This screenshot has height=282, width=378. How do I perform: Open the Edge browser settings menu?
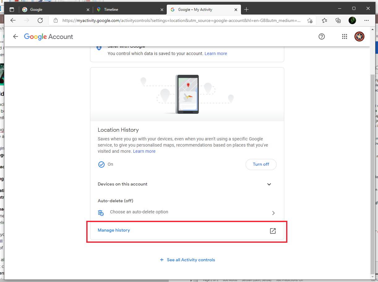[x=367, y=20]
